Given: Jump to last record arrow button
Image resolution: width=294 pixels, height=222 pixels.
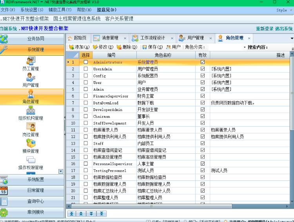Looking at the screenshot, I should coord(102,213).
